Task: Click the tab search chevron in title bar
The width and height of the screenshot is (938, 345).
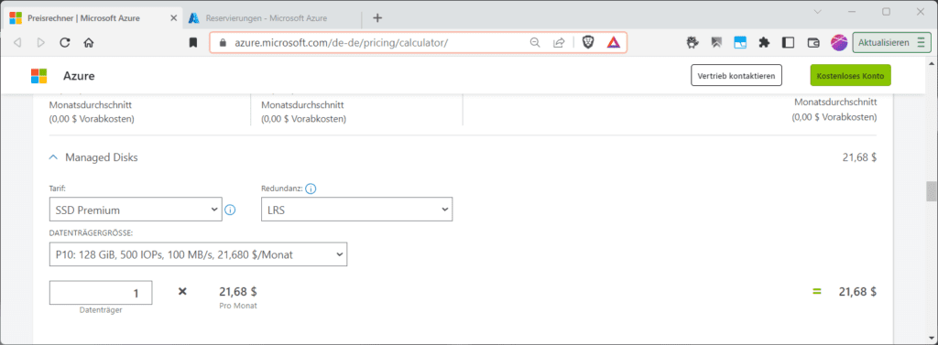Action: tap(818, 11)
